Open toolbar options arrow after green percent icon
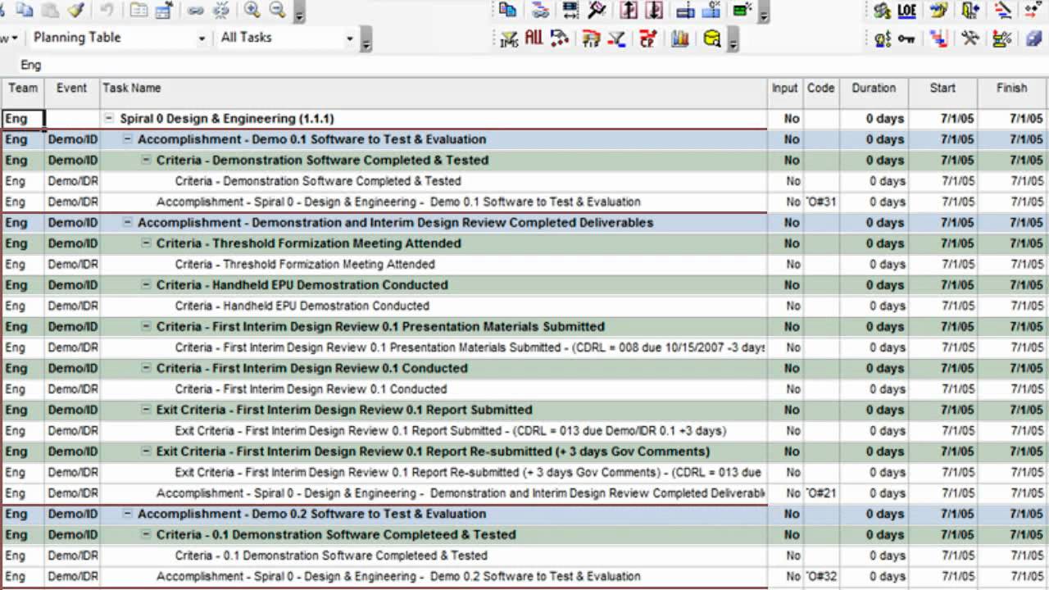The width and height of the screenshot is (1049, 590). 764,12
